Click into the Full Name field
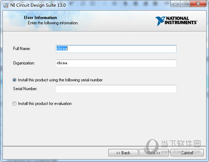The width and height of the screenshot is (209, 162). point(116,49)
